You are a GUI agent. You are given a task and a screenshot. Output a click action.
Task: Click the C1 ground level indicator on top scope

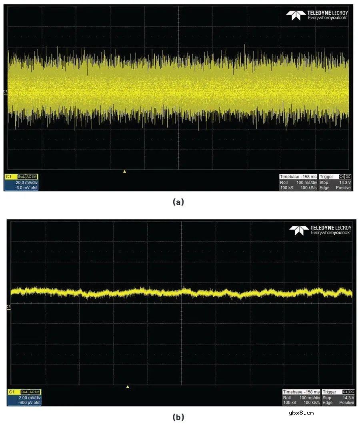5,92
